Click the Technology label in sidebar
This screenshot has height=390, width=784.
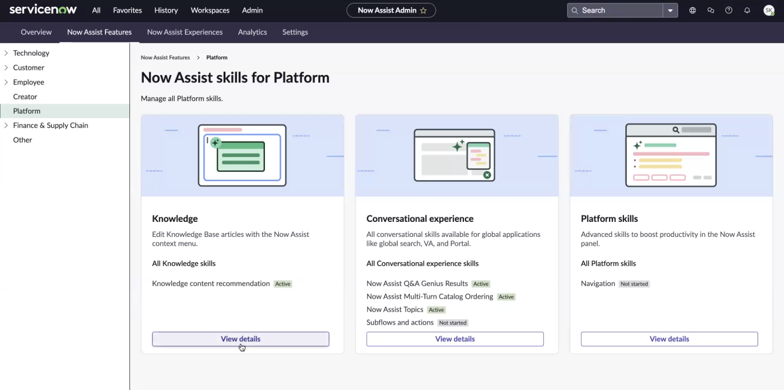point(31,53)
